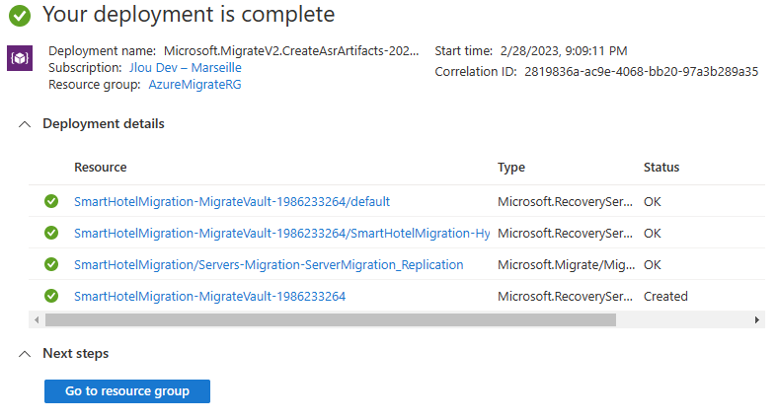Viewport: 777px width, 419px height.
Task: Click the green check beside SmartHotelMigration-Hy resource
Action: (51, 233)
